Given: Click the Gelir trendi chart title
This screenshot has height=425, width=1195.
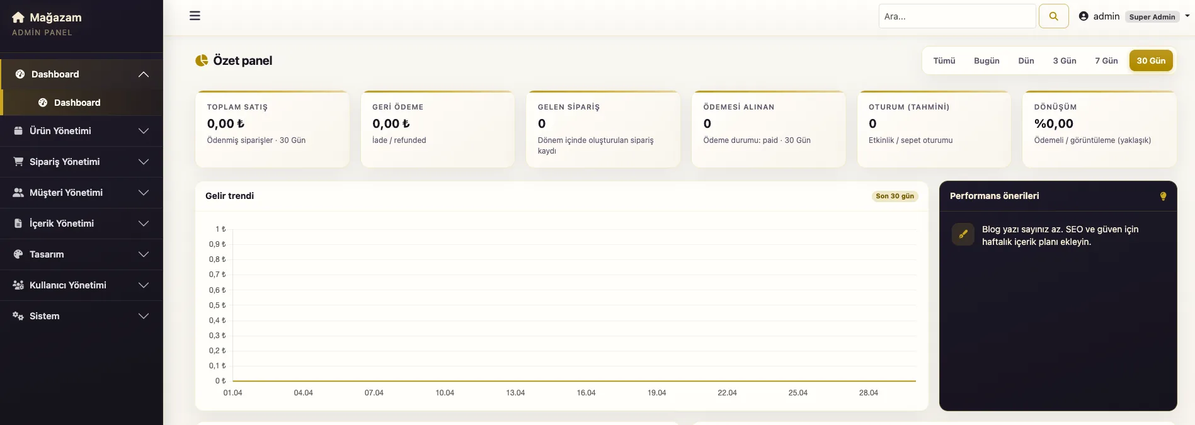Looking at the screenshot, I should pyautogui.click(x=229, y=196).
